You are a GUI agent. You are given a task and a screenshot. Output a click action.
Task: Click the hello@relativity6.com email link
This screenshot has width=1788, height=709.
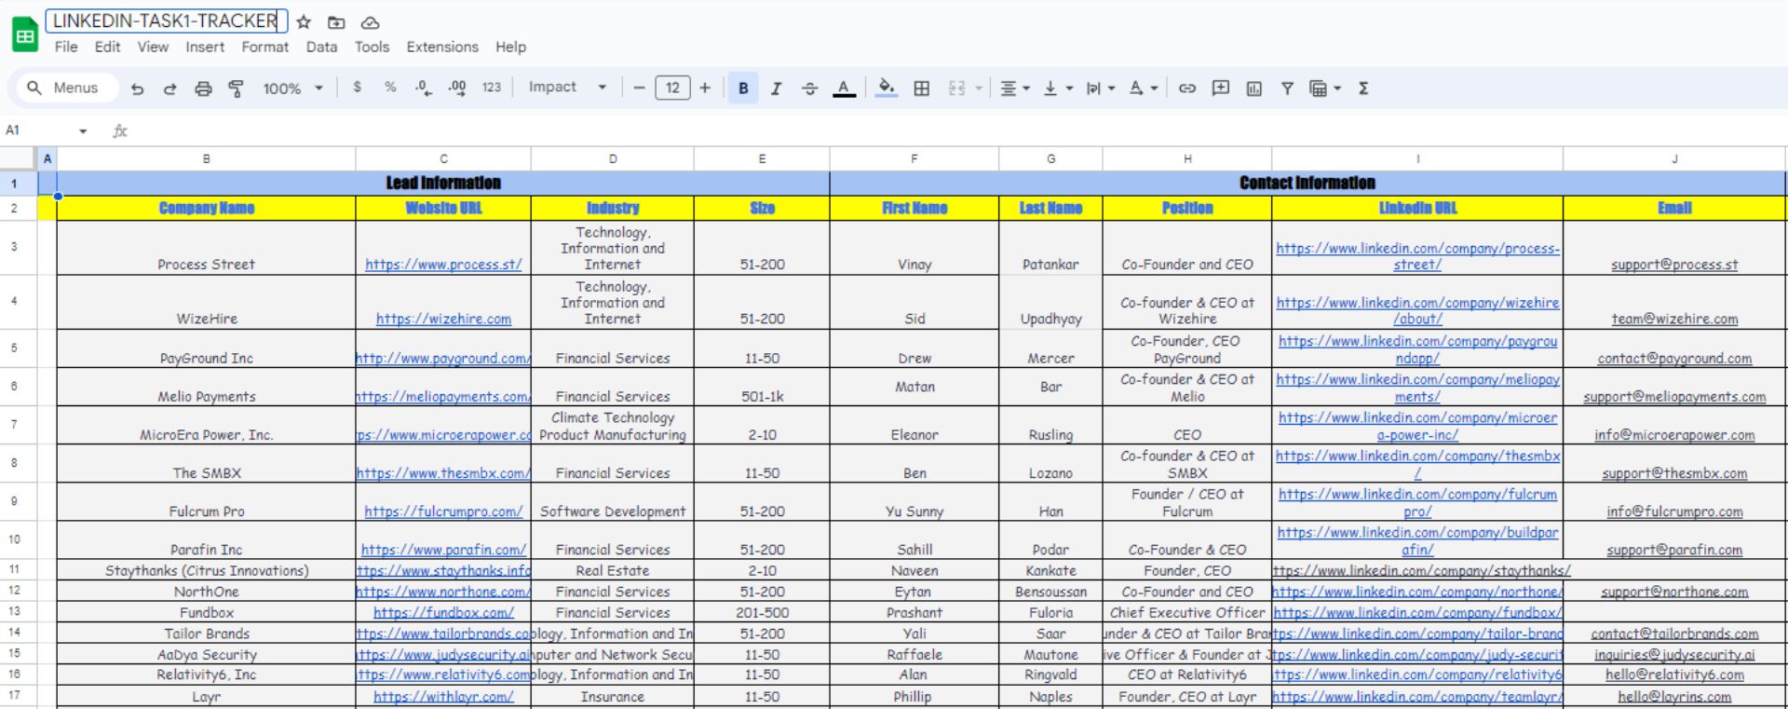pyautogui.click(x=1674, y=675)
